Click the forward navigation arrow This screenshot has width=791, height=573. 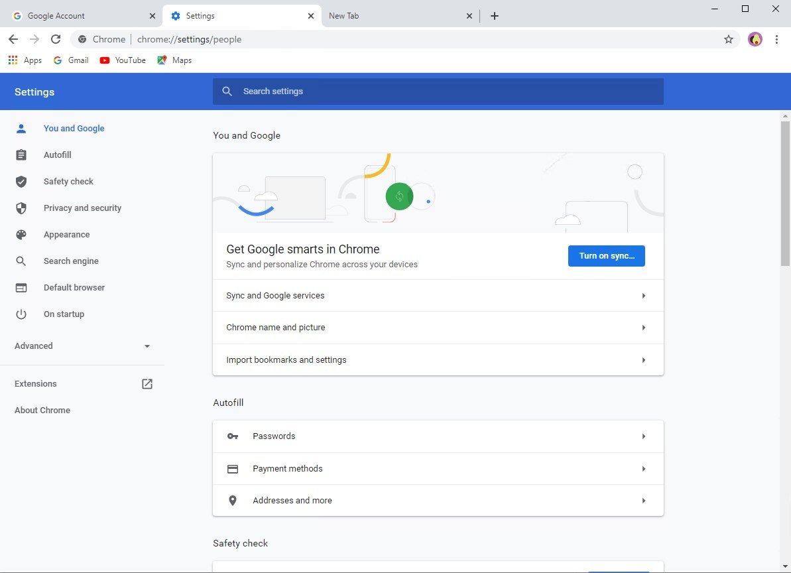click(34, 39)
